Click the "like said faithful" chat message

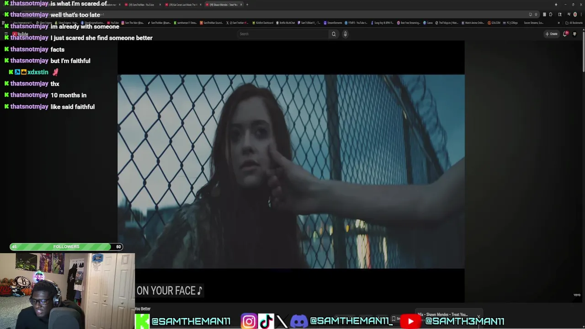click(73, 107)
